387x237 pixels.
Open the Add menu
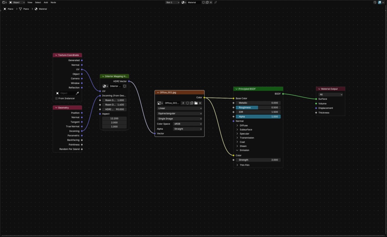(x=46, y=3)
